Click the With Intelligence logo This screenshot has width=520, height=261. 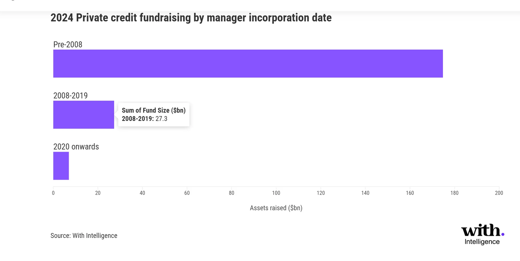coord(482,234)
